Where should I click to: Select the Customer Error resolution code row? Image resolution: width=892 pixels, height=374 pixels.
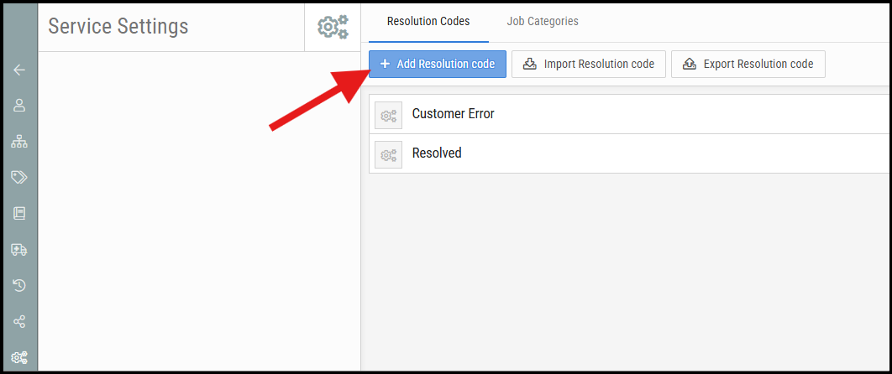630,114
